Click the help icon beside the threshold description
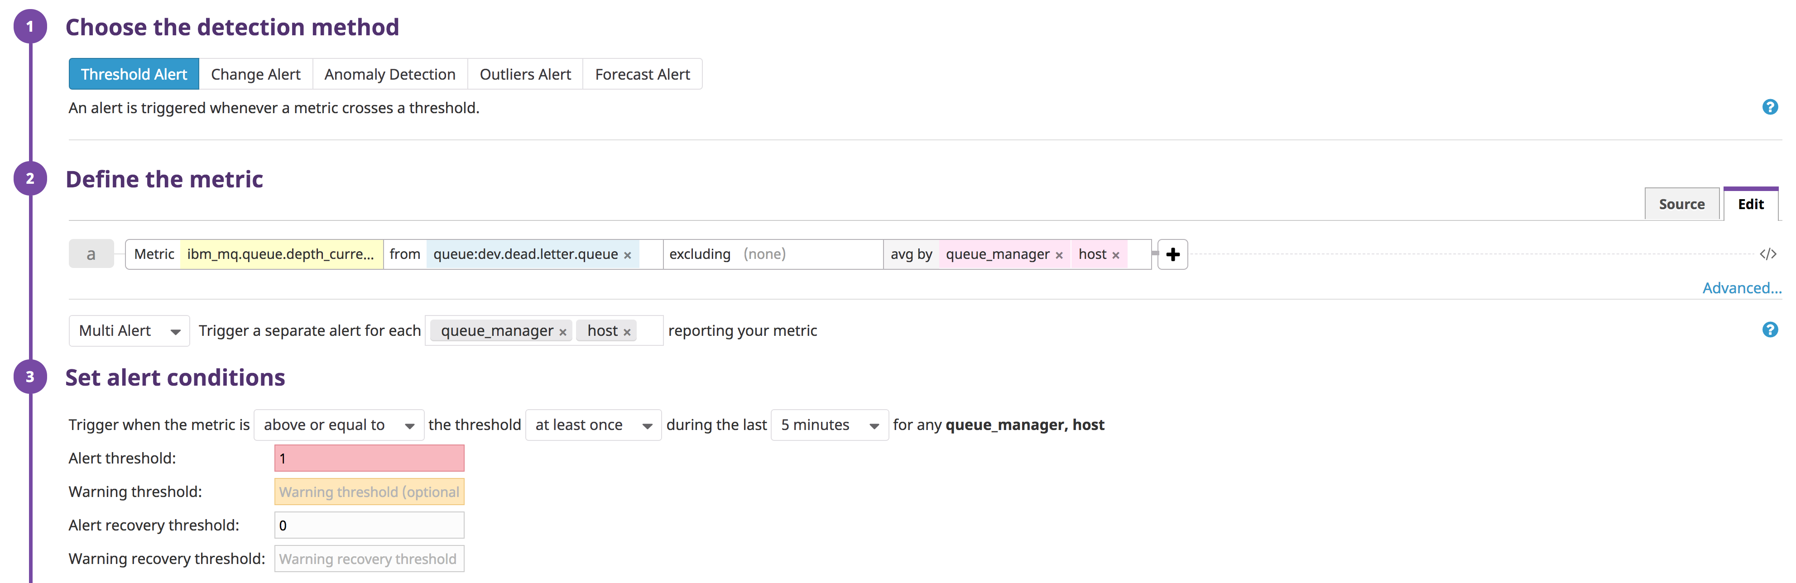This screenshot has width=1796, height=583. click(x=1770, y=106)
